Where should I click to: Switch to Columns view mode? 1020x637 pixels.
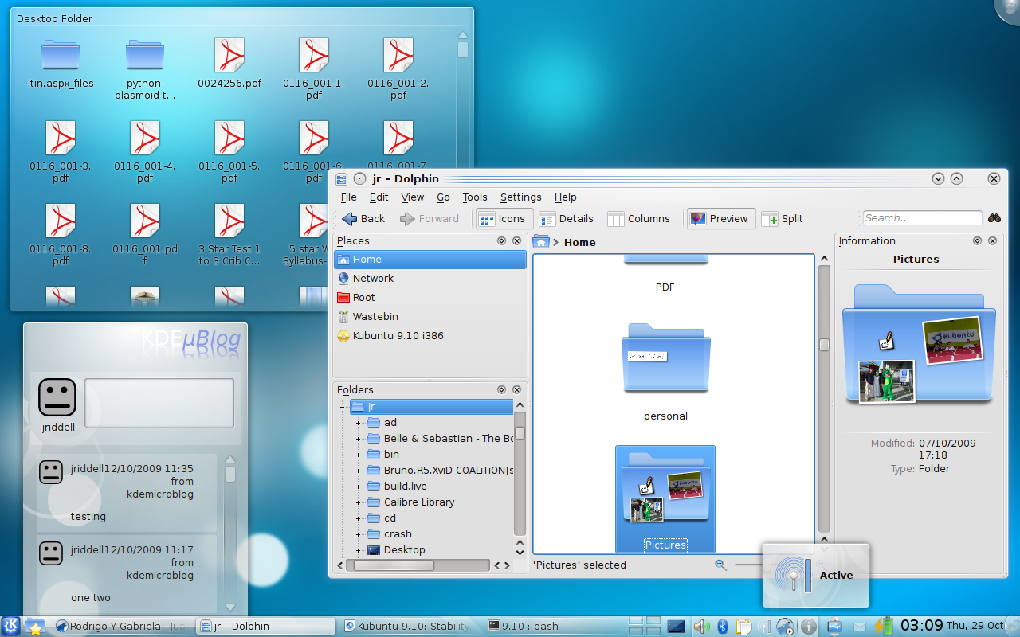[x=638, y=218]
